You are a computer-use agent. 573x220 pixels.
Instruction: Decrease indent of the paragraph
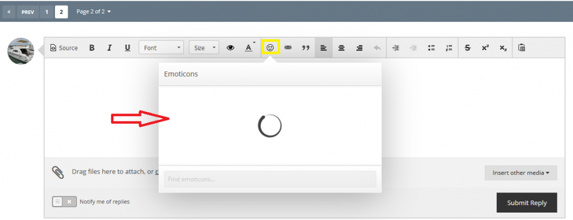point(413,48)
